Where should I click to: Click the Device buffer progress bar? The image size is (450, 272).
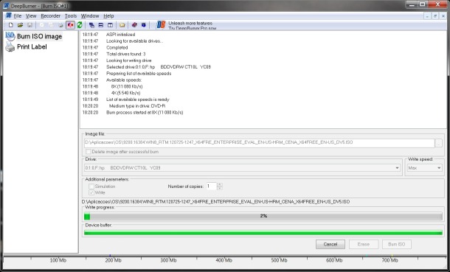point(263,233)
